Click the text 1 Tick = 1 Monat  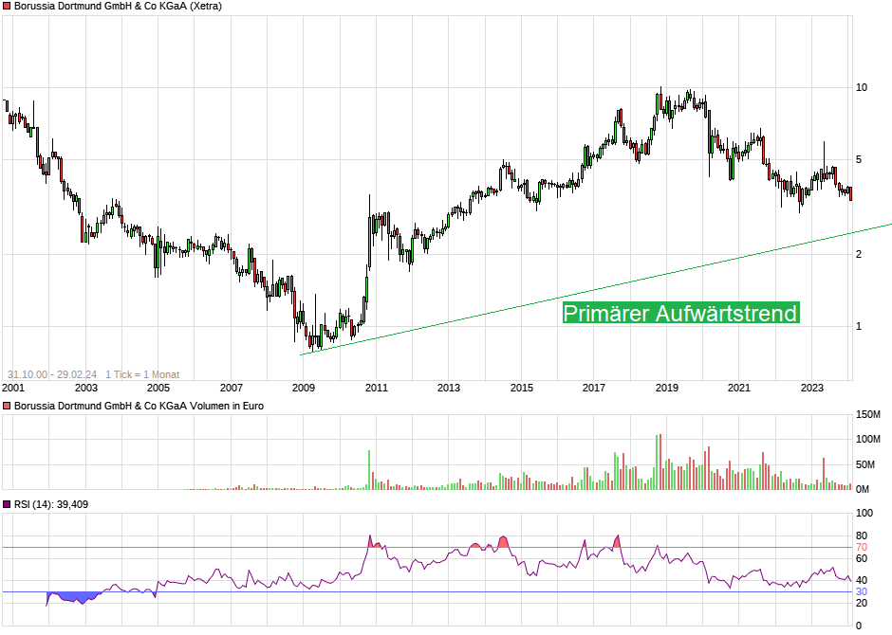coord(142,375)
